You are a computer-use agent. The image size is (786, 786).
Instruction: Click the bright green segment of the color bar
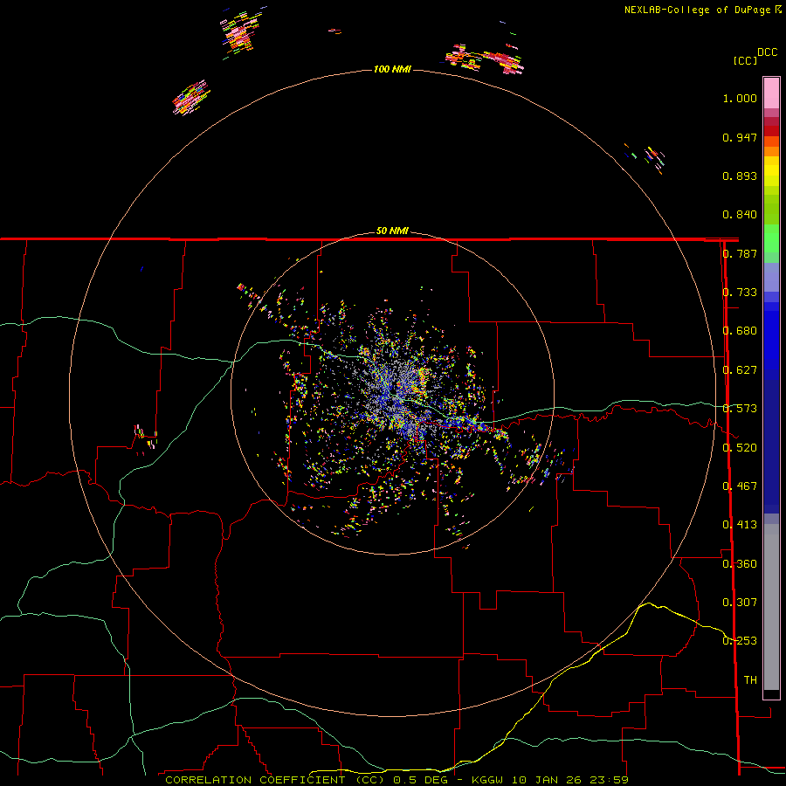771,238
